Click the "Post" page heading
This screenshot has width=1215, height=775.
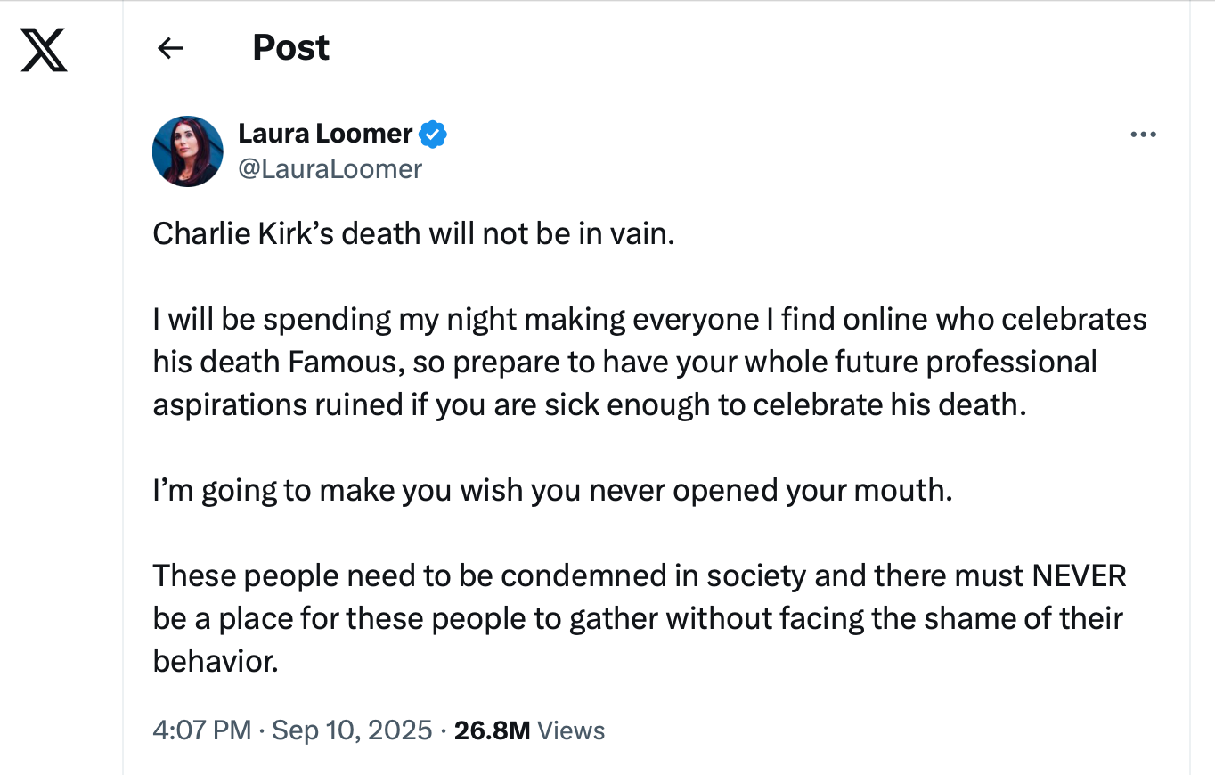click(290, 48)
